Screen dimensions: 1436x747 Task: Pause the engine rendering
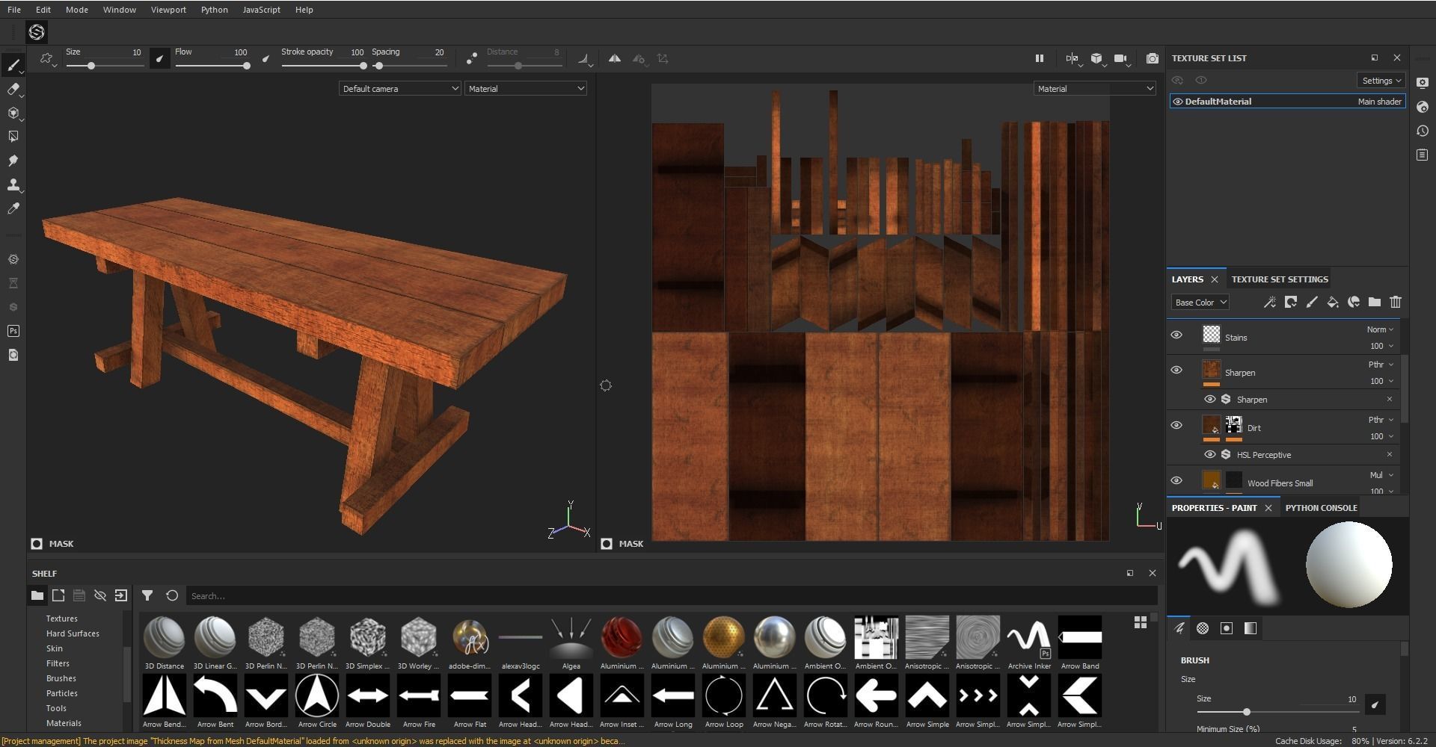[x=1039, y=58]
